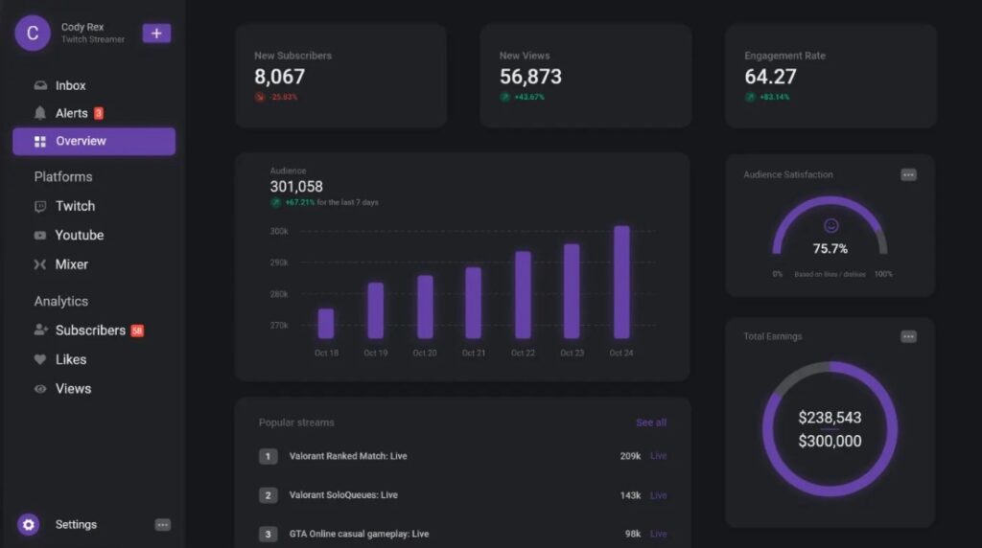The width and height of the screenshot is (982, 548).
Task: Click the Youtube platform icon
Action: click(40, 236)
